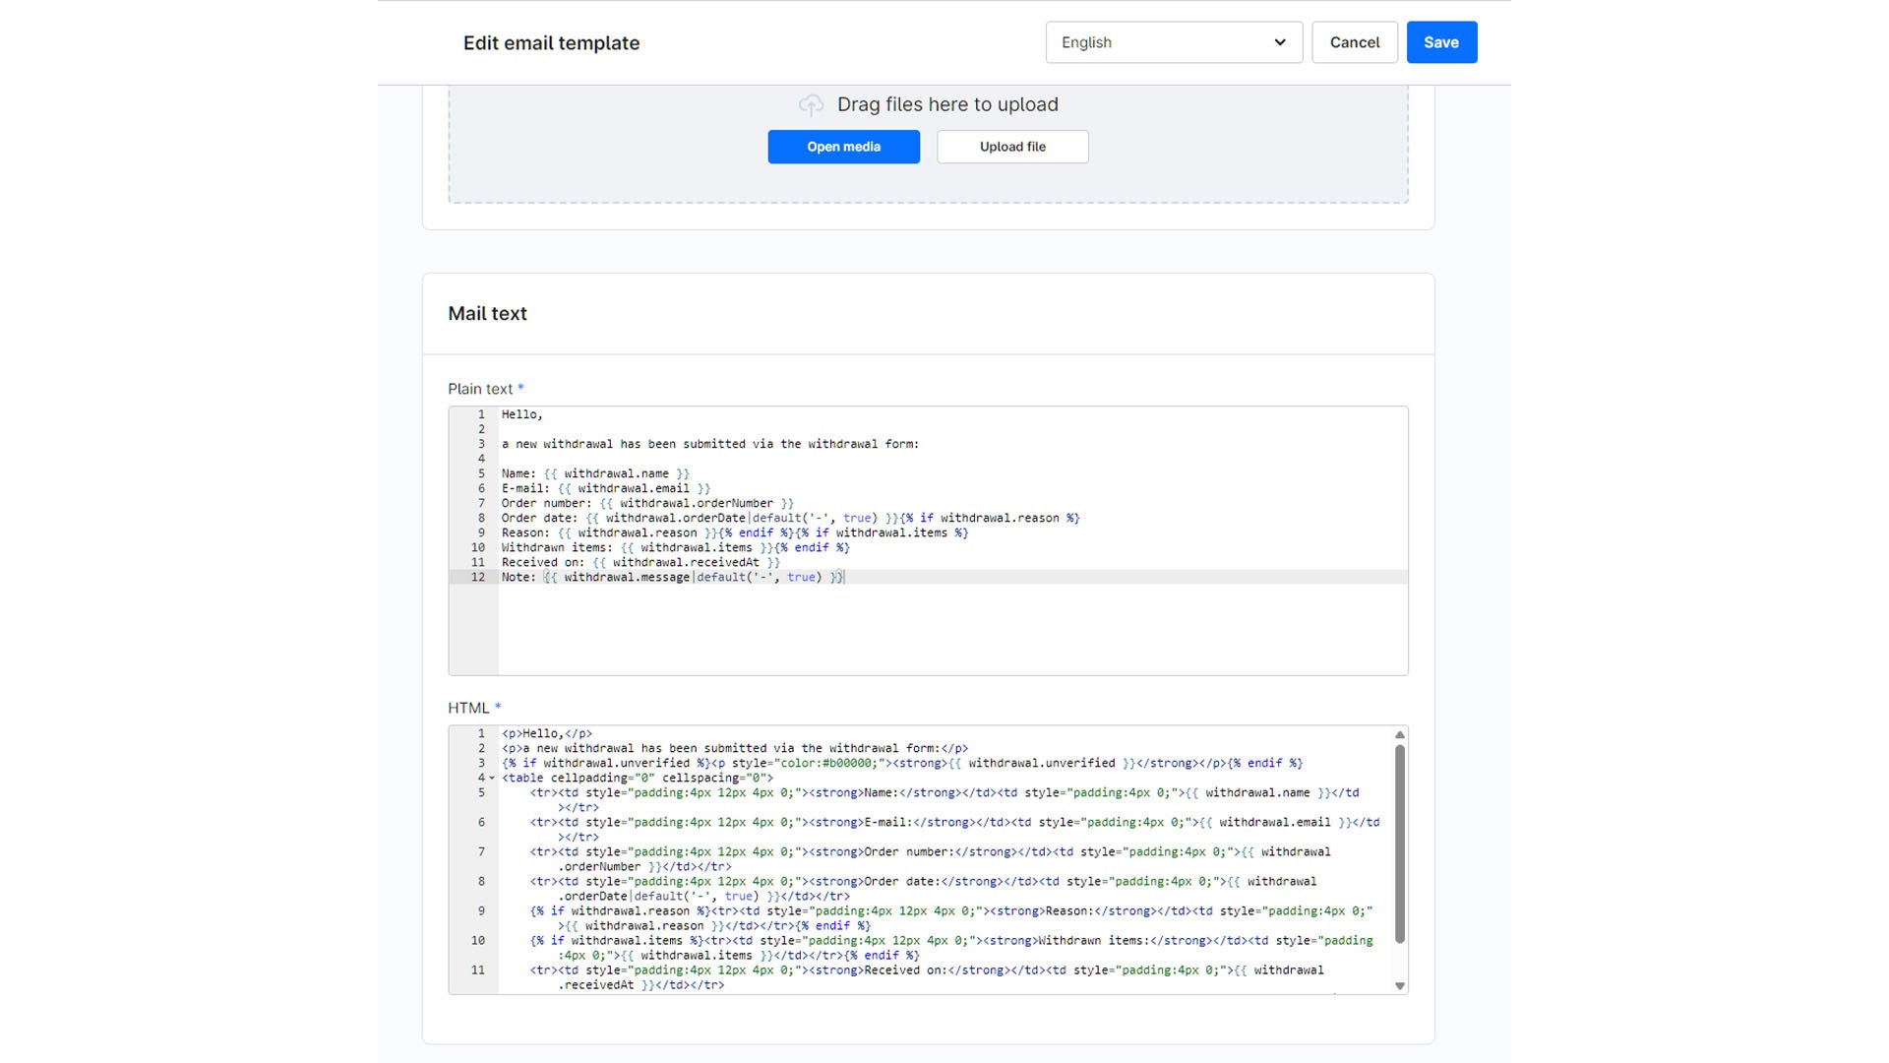Click HTML line '<p>Hello,</p>'
Viewport: 1889px width, 1063px height.
click(547, 733)
